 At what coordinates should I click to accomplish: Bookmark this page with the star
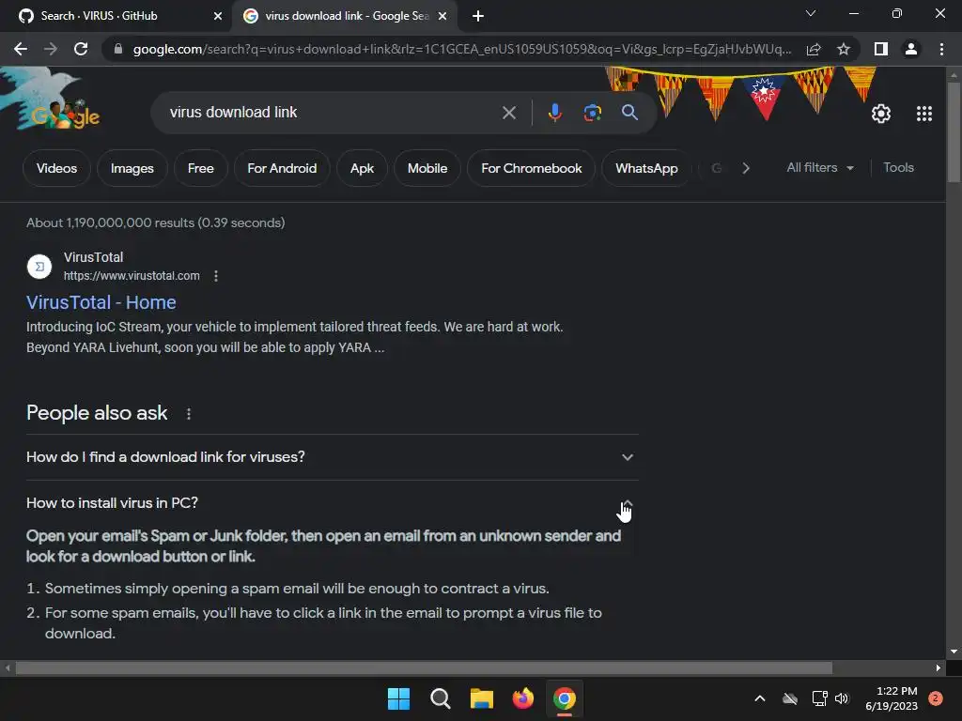tap(844, 49)
